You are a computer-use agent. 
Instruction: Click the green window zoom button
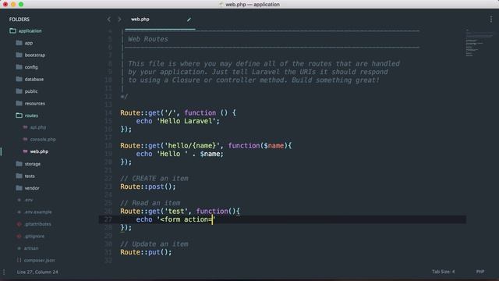21,5
